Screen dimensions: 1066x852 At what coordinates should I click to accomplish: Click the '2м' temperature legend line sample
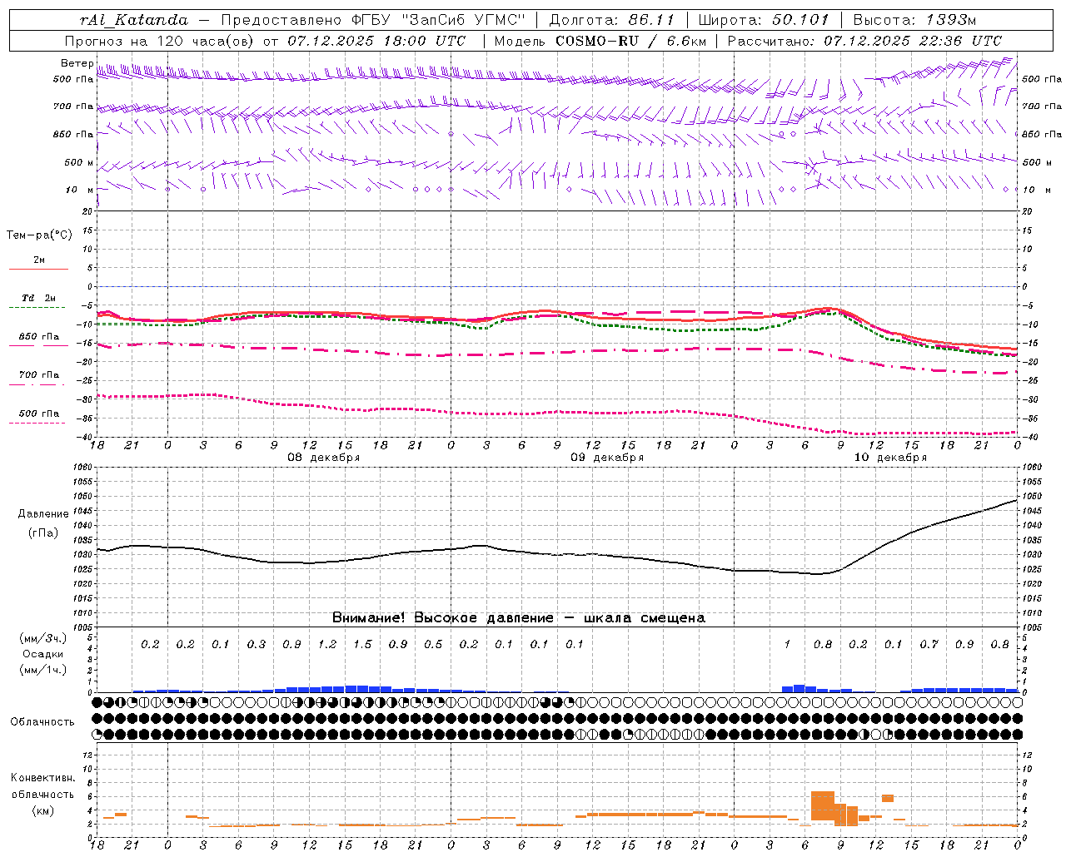coord(38,269)
